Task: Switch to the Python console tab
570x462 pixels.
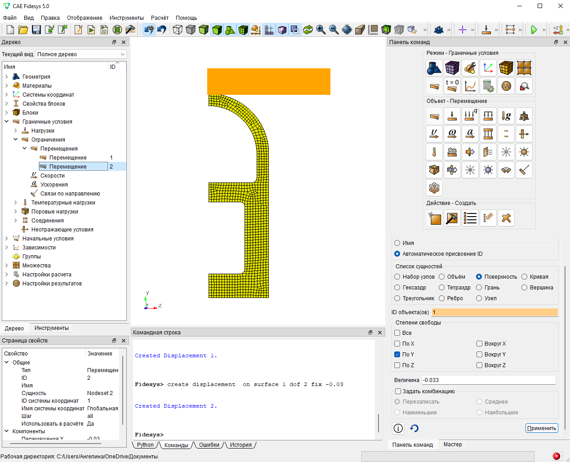Action: tap(145, 445)
